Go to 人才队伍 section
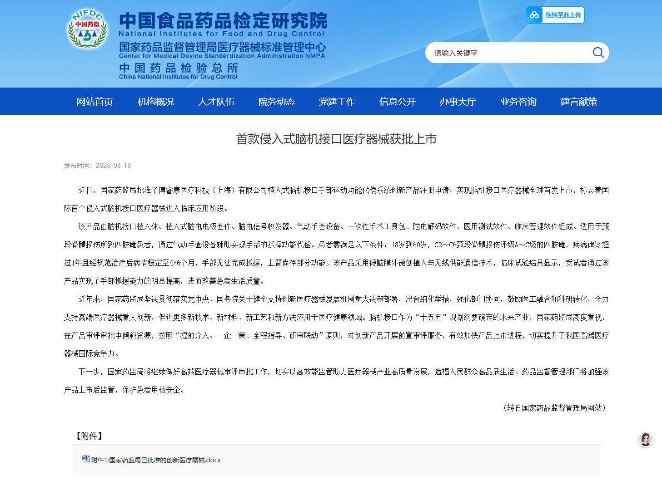662x490 pixels. 216,102
